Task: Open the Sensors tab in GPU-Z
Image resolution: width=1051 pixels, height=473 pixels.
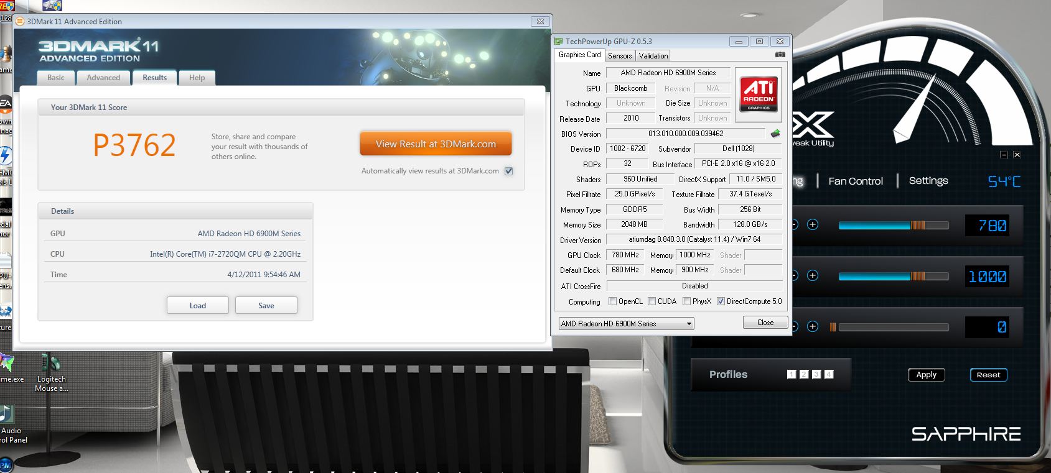Action: pos(620,56)
